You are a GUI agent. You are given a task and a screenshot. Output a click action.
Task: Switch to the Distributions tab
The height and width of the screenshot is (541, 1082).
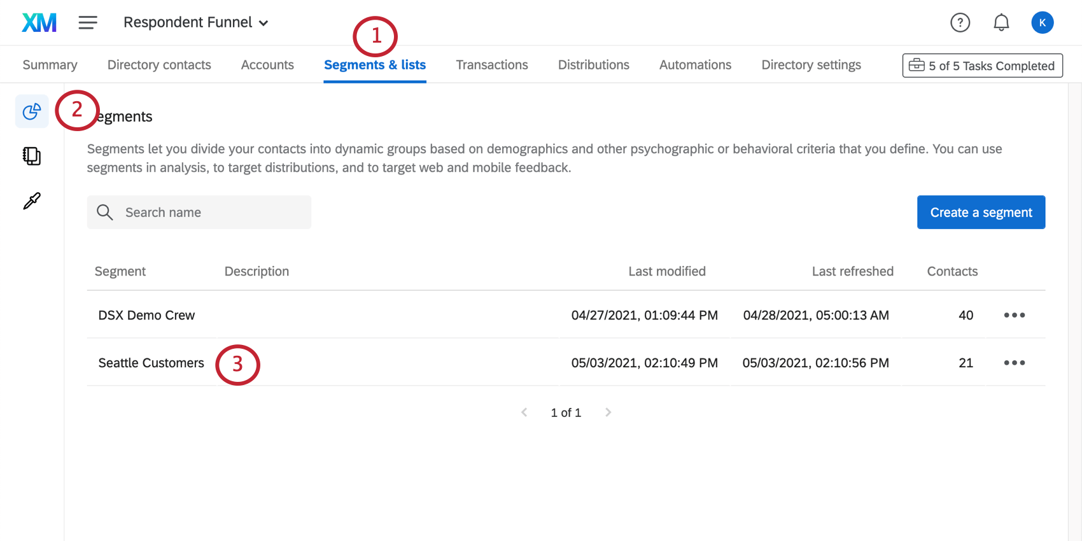click(x=594, y=65)
